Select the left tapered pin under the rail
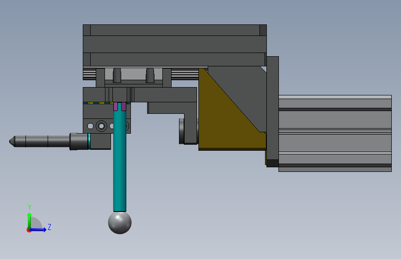The width and height of the screenshot is (401, 259). (x=117, y=75)
